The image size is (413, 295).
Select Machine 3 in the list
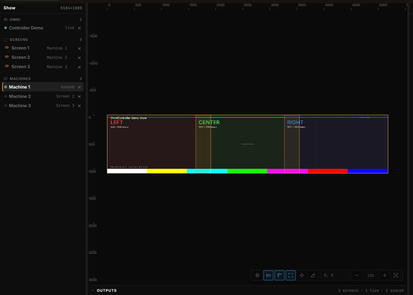(43, 105)
